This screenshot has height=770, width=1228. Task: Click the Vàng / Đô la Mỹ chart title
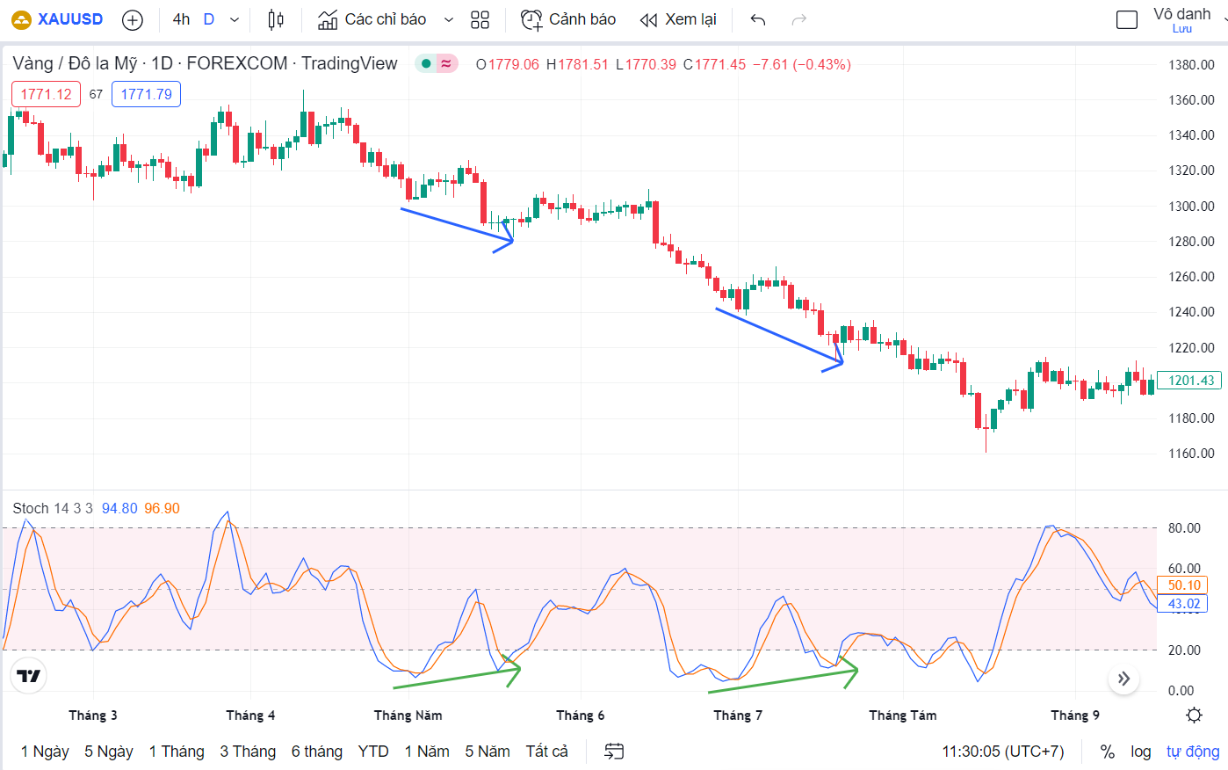click(x=205, y=63)
